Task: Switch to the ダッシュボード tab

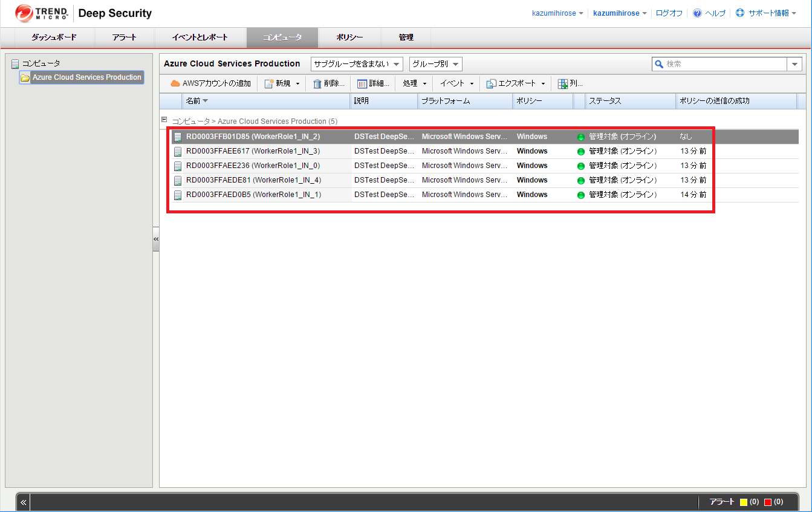Action: (54, 37)
